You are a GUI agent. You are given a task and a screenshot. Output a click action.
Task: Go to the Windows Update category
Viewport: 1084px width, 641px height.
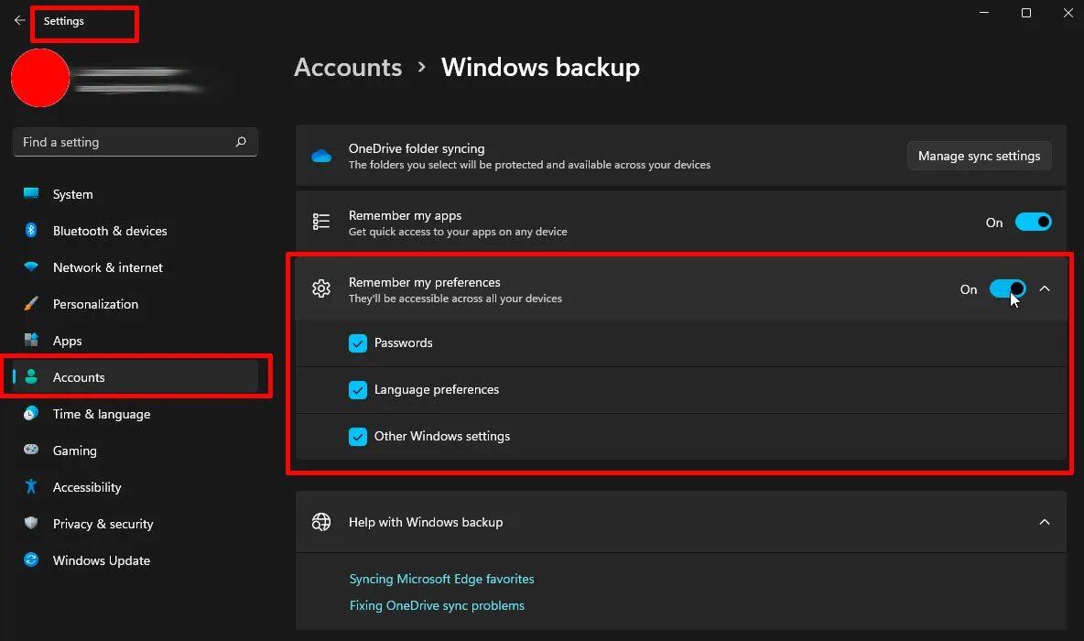(135, 560)
